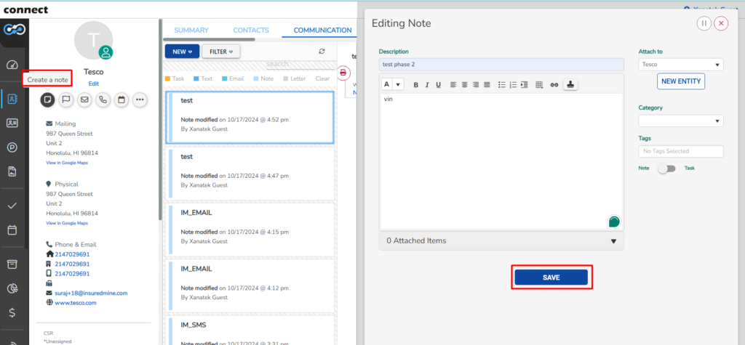Apply underline formatting in note editor
This screenshot has width=745, height=345.
(439, 85)
